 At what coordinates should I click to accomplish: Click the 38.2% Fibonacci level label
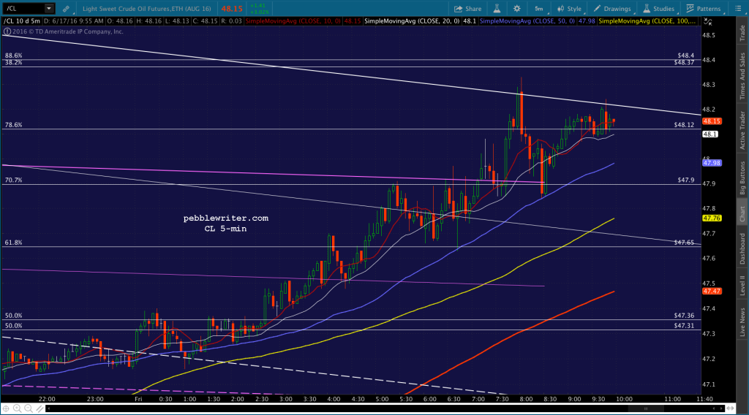13,63
